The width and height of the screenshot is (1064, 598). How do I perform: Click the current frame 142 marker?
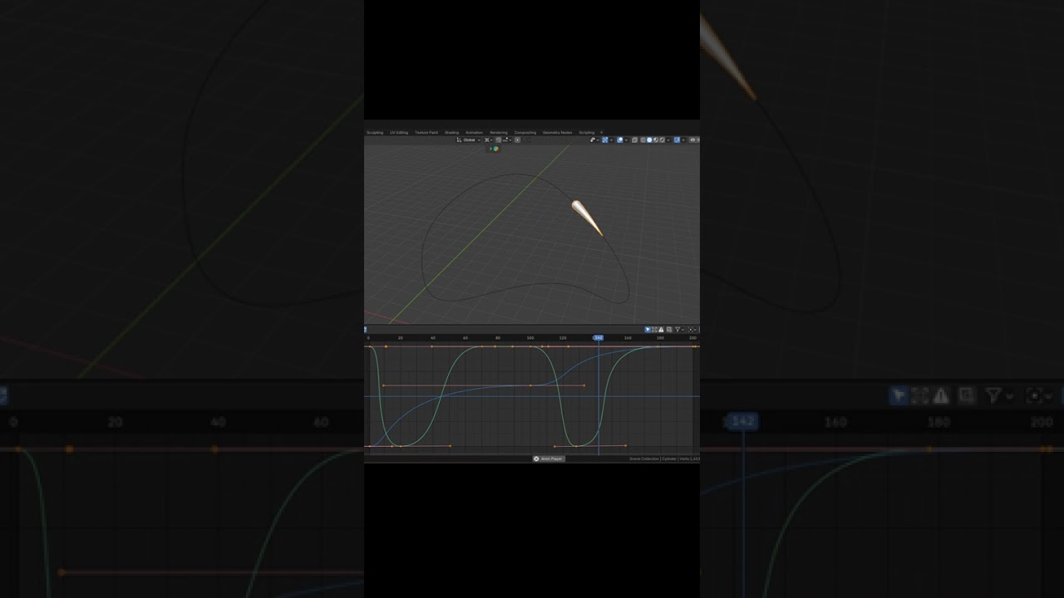(x=598, y=338)
